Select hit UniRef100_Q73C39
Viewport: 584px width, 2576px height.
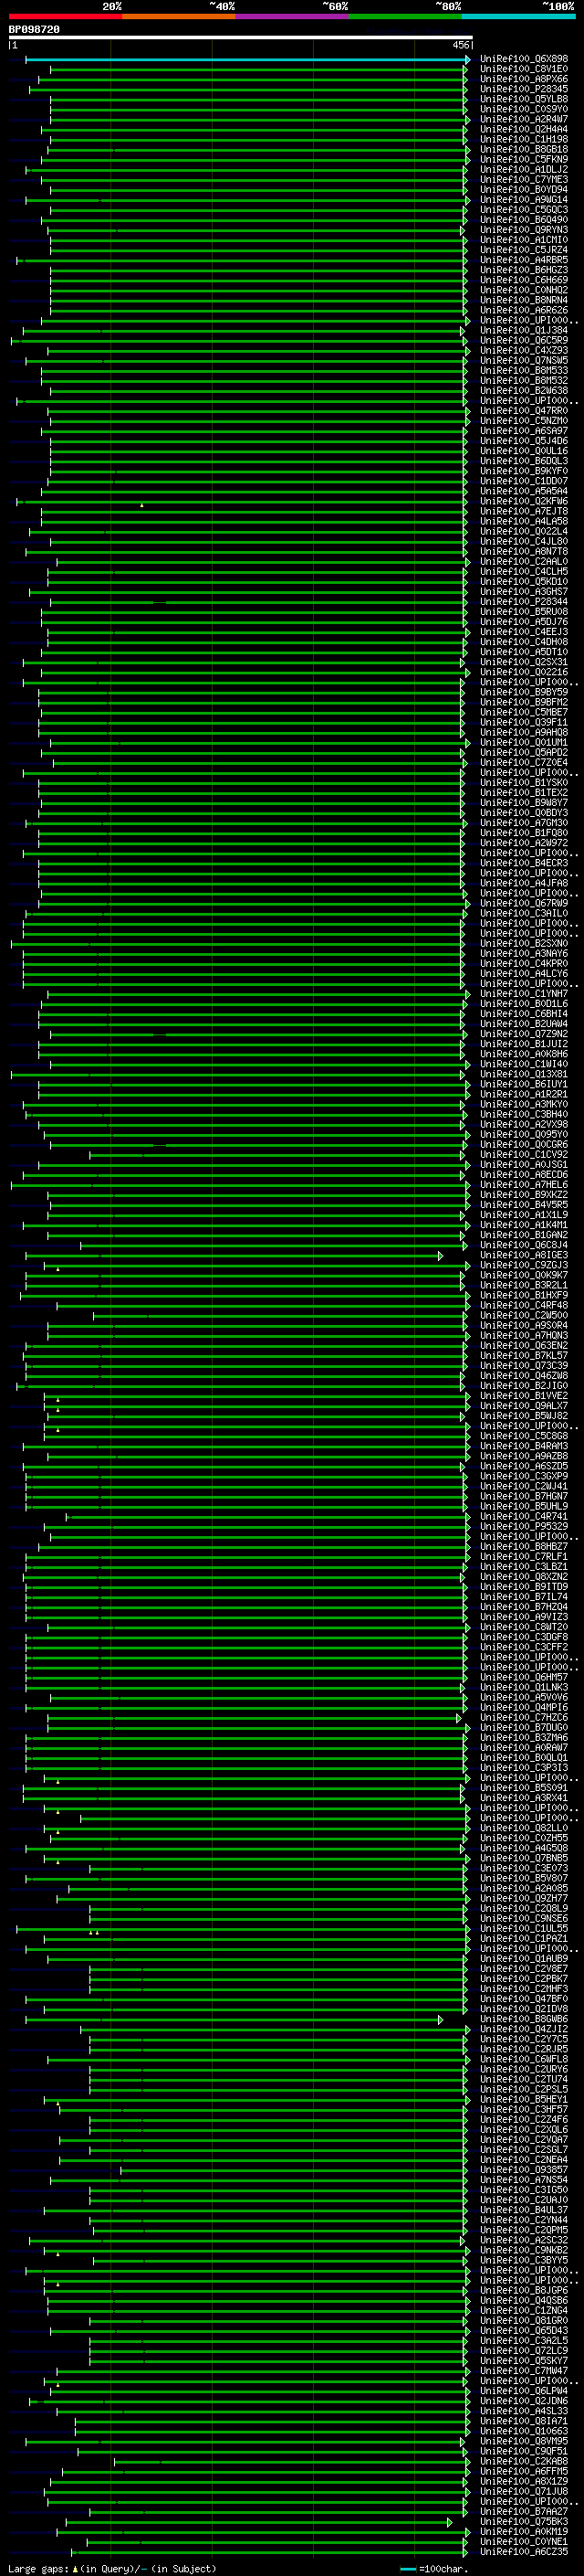point(524,1366)
